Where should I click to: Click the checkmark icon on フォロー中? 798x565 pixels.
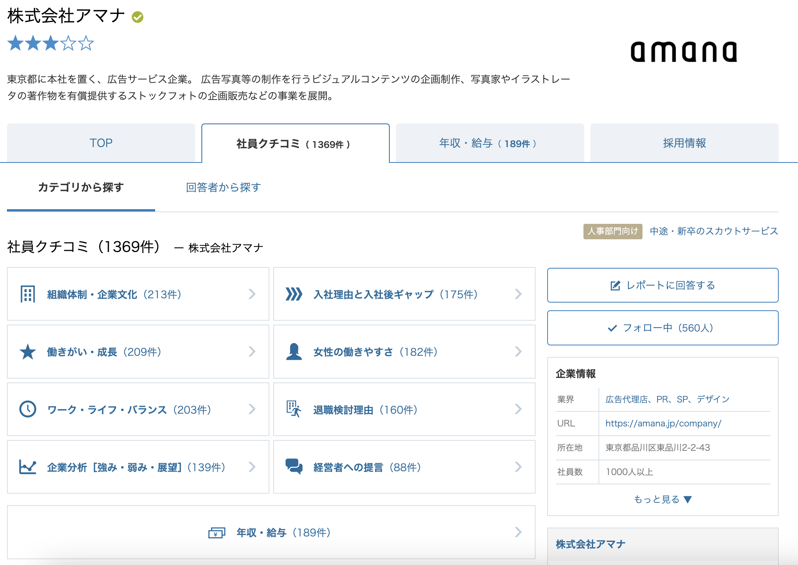(612, 328)
